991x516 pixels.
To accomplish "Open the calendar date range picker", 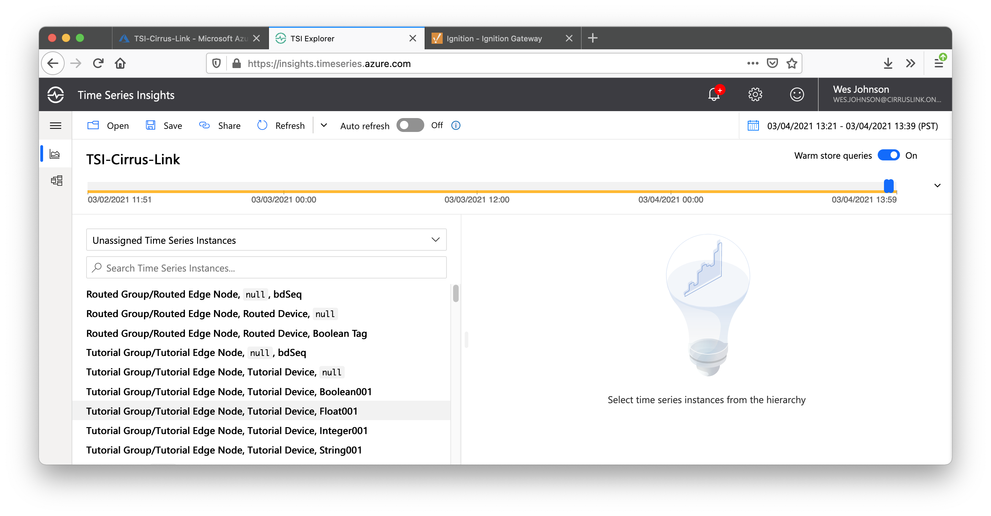I will (753, 126).
